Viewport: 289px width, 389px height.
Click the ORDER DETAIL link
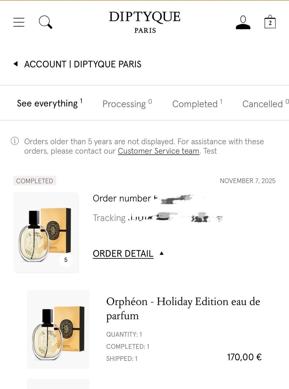pyautogui.click(x=123, y=253)
